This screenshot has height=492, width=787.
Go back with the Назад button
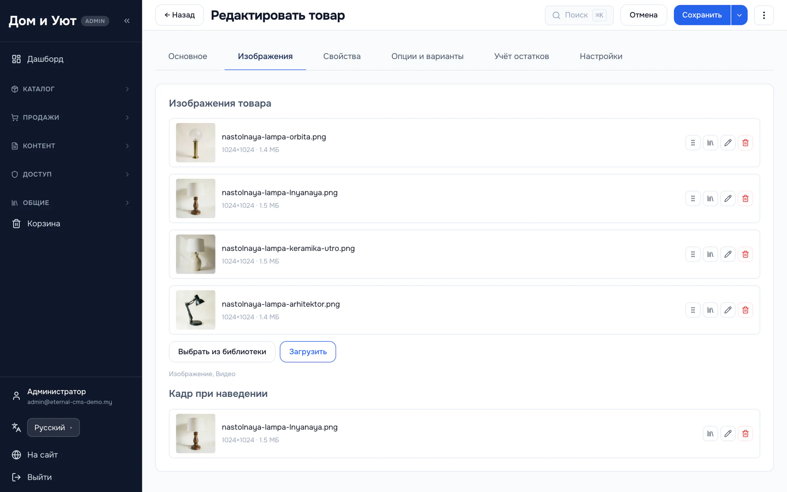click(x=179, y=15)
